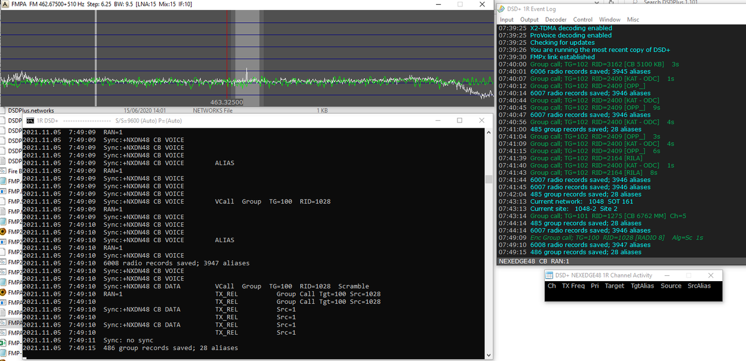Click the 1R DSD+ console window icon
Viewport: 746px width, 361px height.
pyautogui.click(x=30, y=121)
